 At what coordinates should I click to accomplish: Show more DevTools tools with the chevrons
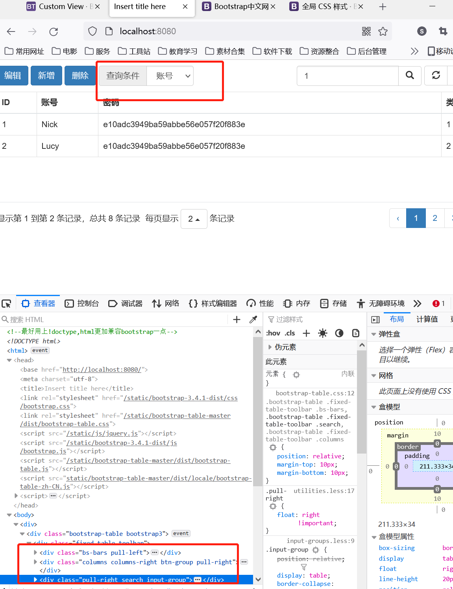pos(418,304)
